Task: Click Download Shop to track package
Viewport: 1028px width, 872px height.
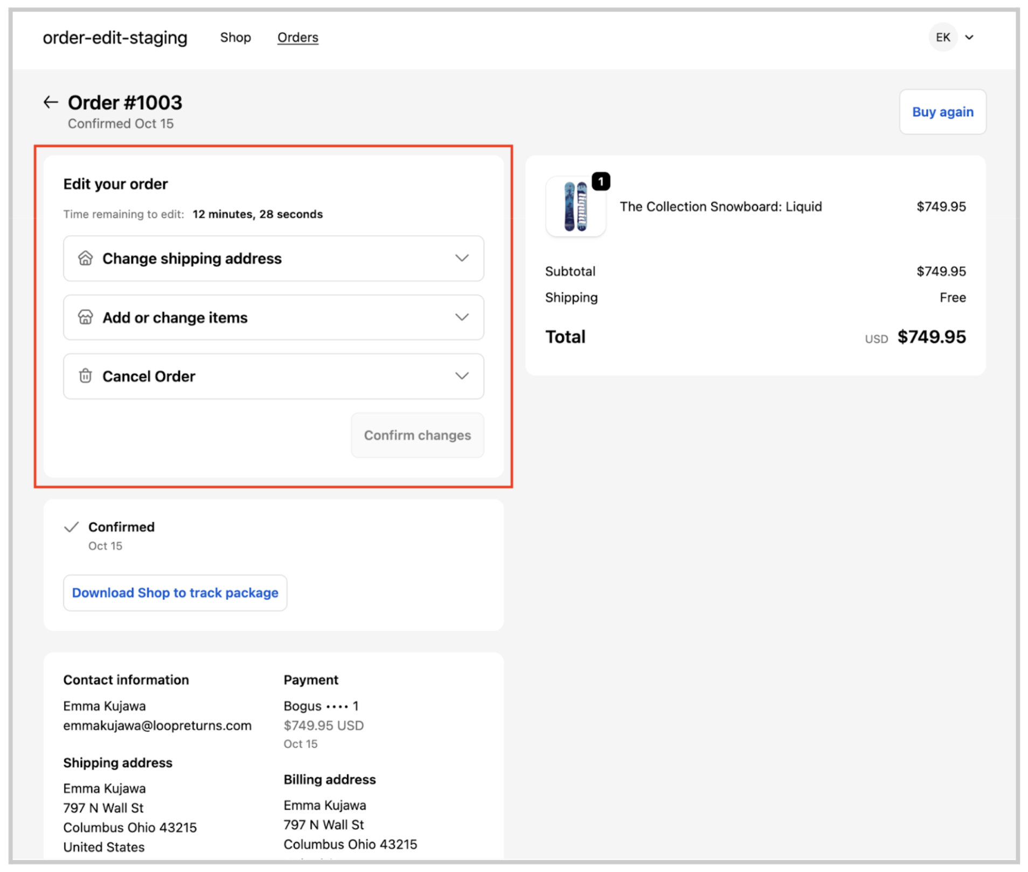Action: 175,593
